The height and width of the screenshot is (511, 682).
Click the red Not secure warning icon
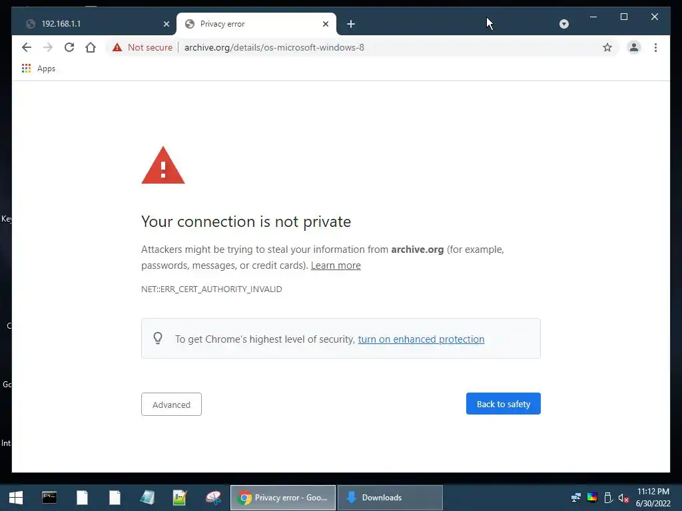117,47
